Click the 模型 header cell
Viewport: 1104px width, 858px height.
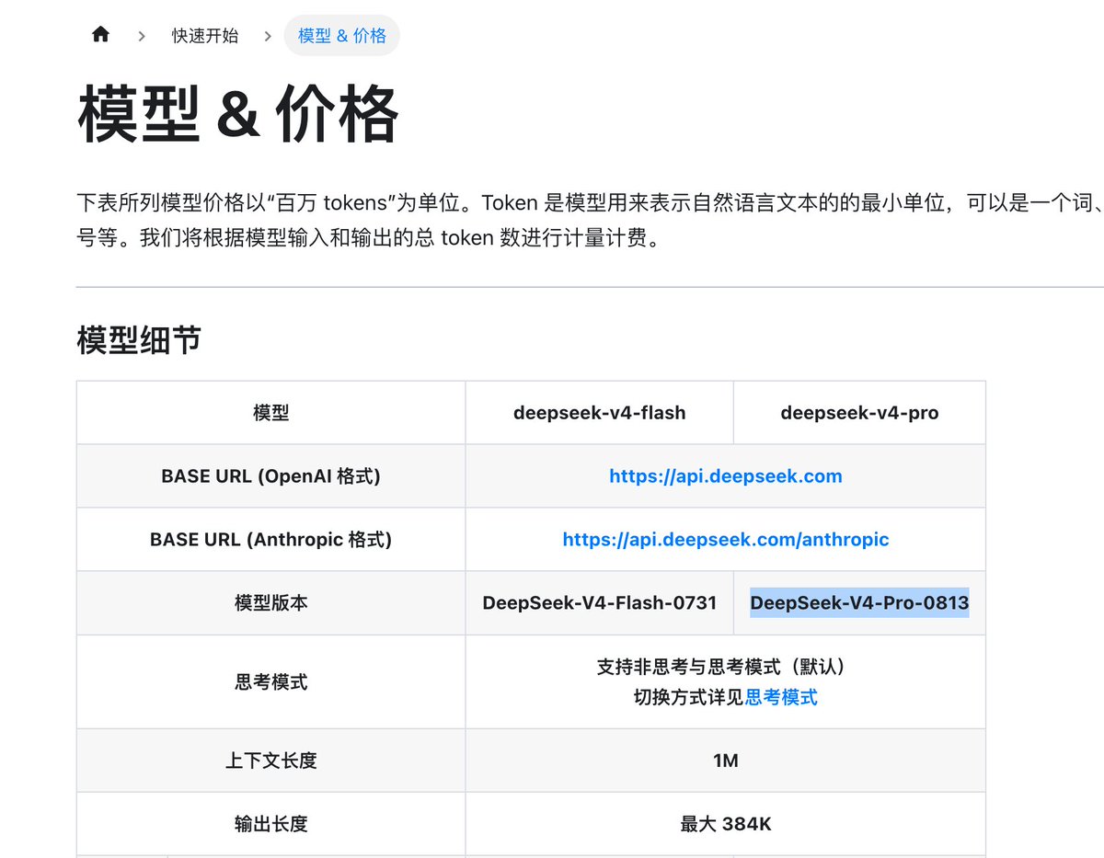pos(271,413)
